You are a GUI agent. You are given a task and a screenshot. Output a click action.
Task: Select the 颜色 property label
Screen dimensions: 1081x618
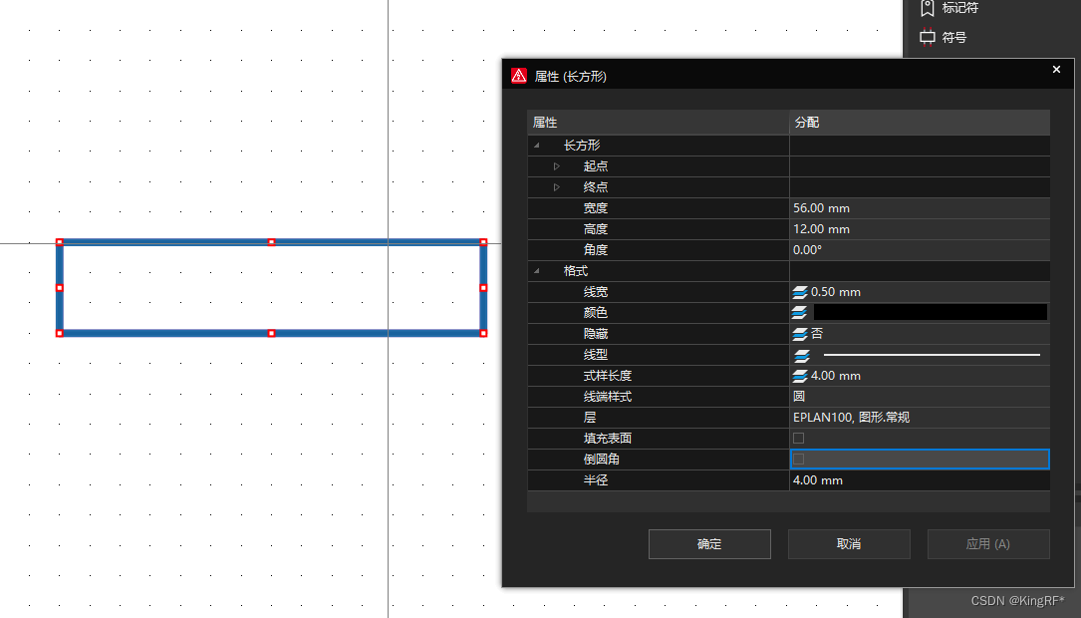click(596, 313)
